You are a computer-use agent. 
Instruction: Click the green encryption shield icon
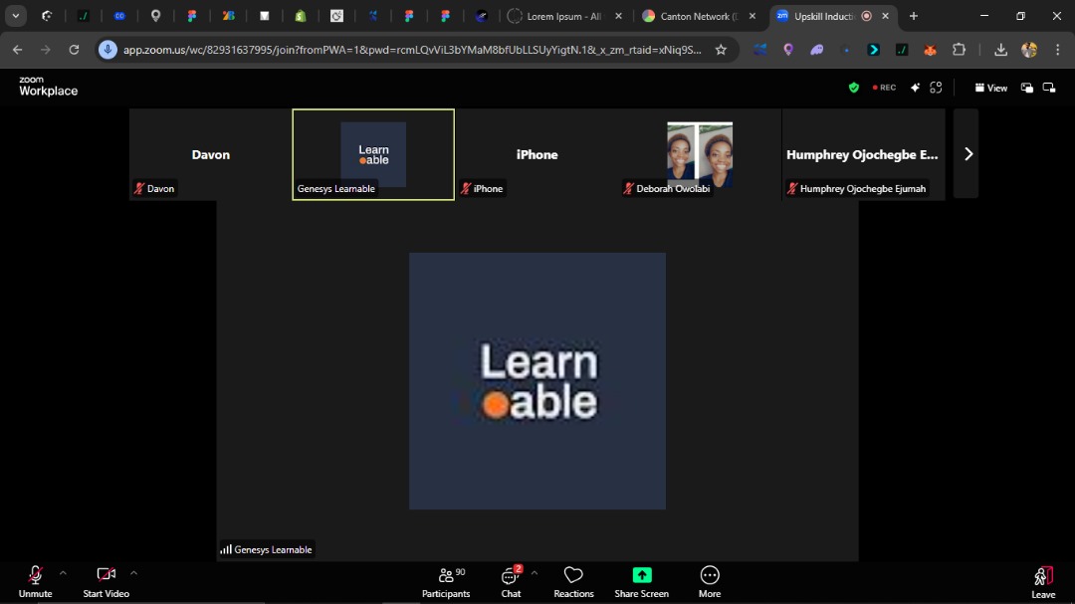coord(854,88)
